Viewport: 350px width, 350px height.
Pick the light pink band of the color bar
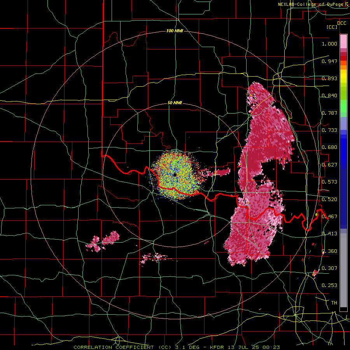343,42
